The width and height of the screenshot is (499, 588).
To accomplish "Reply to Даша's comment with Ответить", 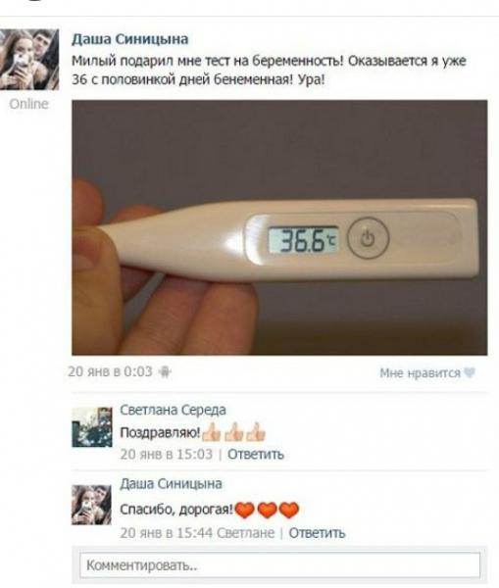I will [x=317, y=533].
